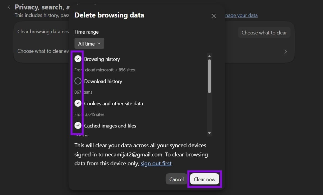Image resolution: width=323 pixels, height=195 pixels.
Task: Uncheck Browsing history checkbox
Action: point(78,59)
